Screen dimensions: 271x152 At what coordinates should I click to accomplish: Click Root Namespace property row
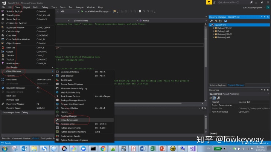tap(239, 112)
